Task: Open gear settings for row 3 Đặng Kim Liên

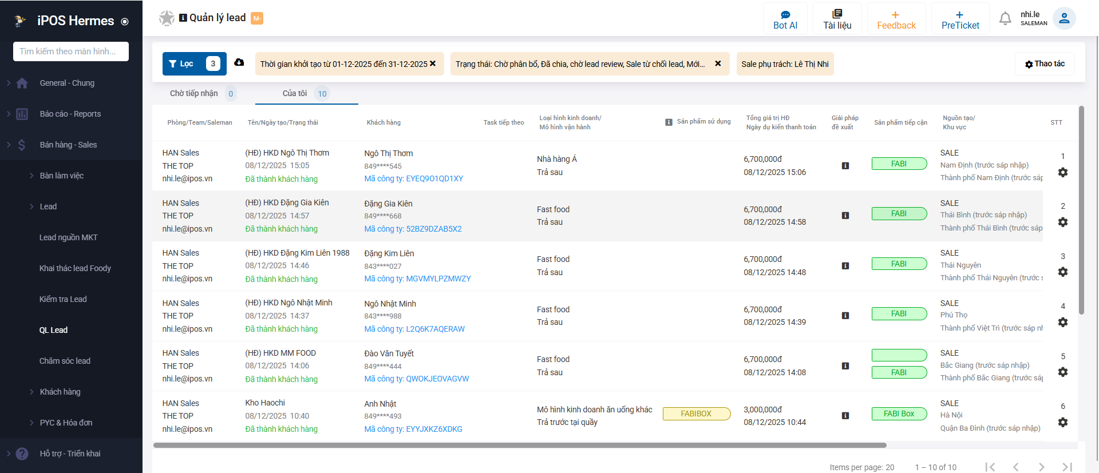Action: click(x=1063, y=272)
